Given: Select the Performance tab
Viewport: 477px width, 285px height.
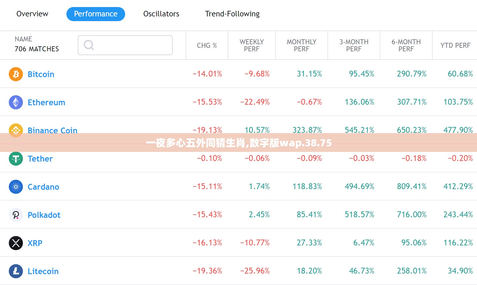Looking at the screenshot, I should pyautogui.click(x=96, y=14).
